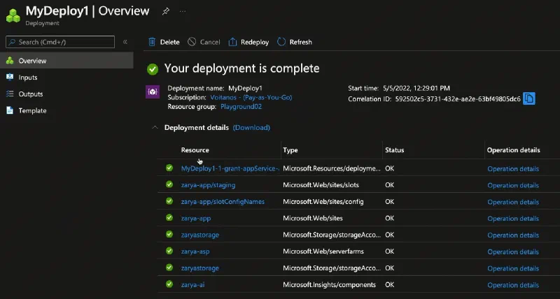The height and width of the screenshot is (299, 560).
Task: Click the Cancel toolbar button
Action: 204,42
